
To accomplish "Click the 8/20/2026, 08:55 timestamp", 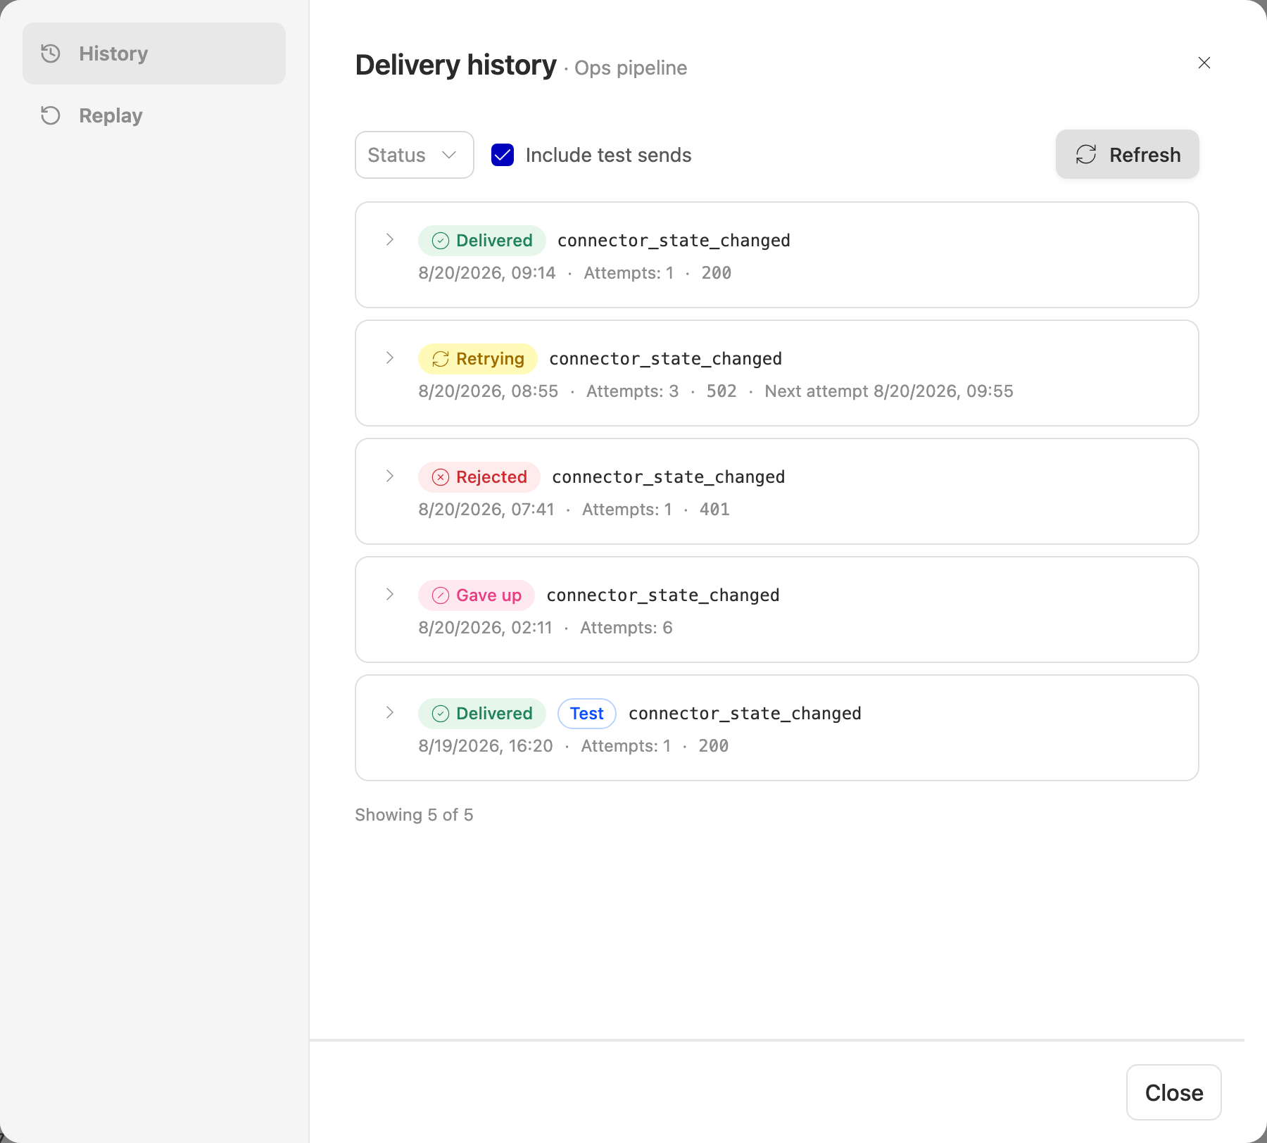I will (488, 391).
